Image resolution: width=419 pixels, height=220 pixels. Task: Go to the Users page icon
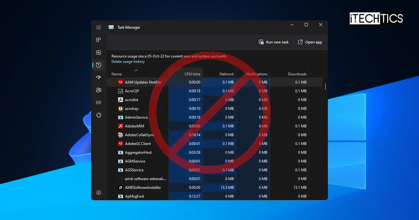click(99, 90)
